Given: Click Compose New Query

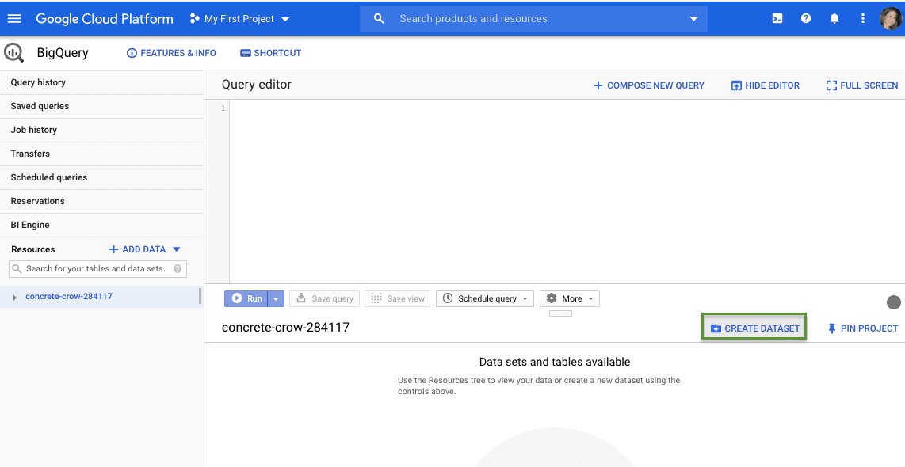Looking at the screenshot, I should click(x=649, y=85).
